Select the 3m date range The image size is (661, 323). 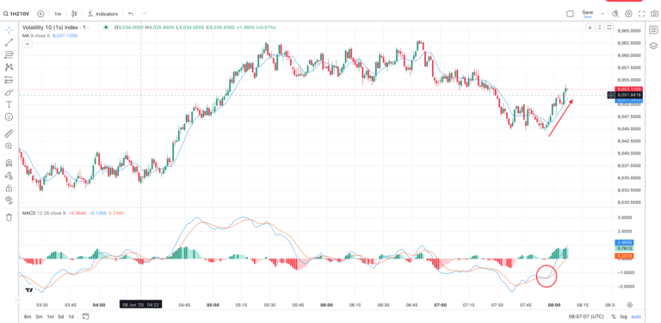39,317
